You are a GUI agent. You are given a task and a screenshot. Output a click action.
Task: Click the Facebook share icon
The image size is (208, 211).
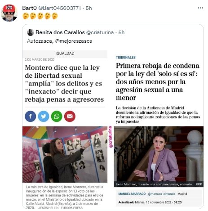coord(31,116)
